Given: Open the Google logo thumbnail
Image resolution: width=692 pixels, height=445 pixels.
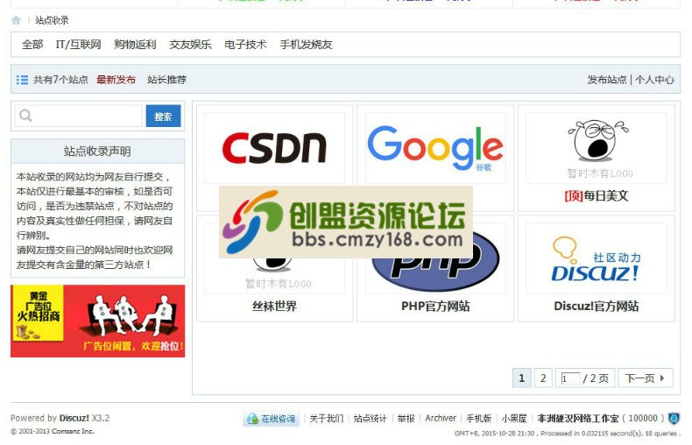Looking at the screenshot, I should pos(435,148).
